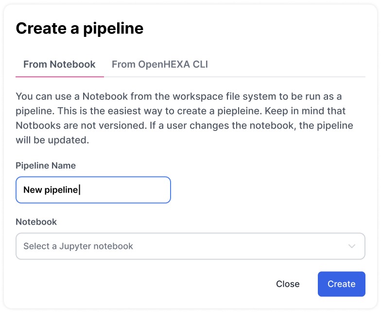Click the Pipeline Name input field
The width and height of the screenshot is (381, 312).
point(93,190)
